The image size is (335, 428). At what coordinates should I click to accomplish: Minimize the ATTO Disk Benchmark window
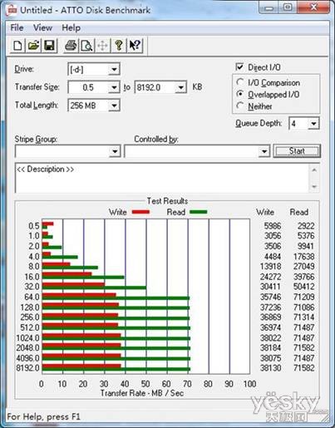(x=268, y=7)
